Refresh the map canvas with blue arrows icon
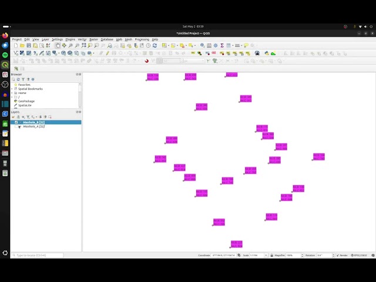 (x=155, y=45)
